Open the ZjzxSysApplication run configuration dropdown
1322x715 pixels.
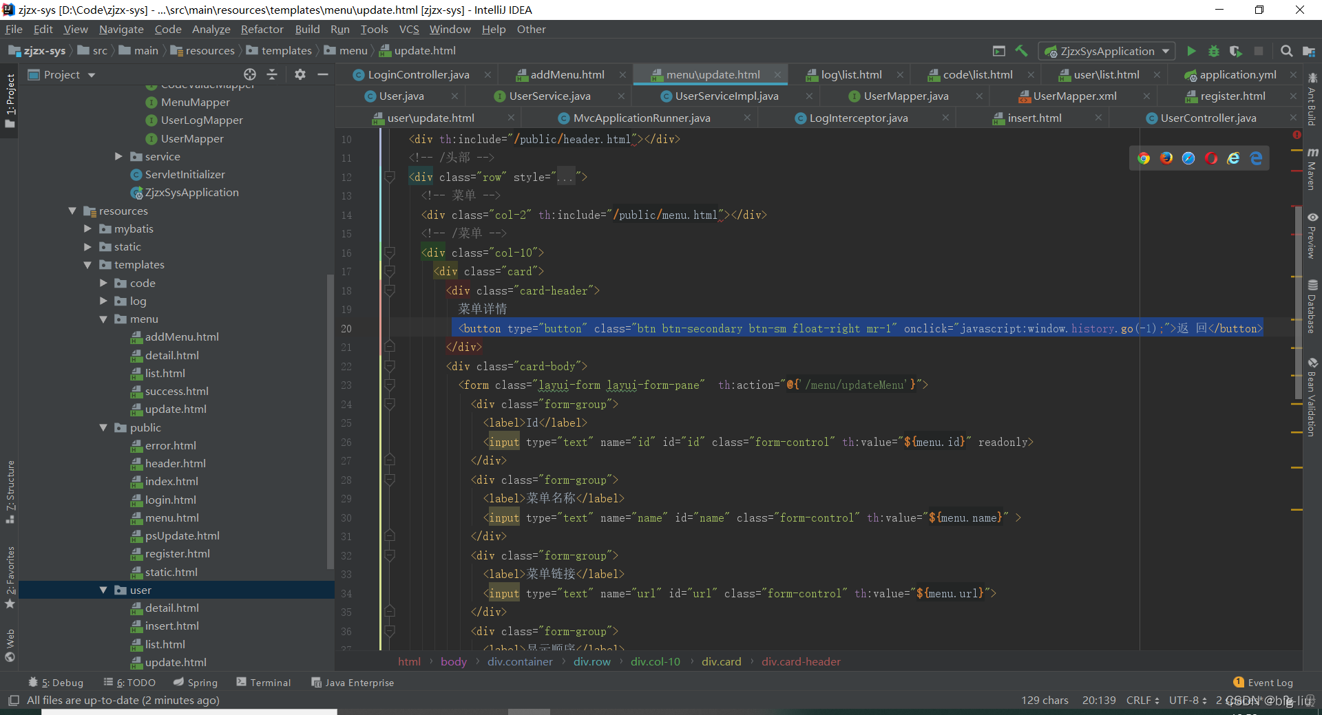tap(1107, 51)
